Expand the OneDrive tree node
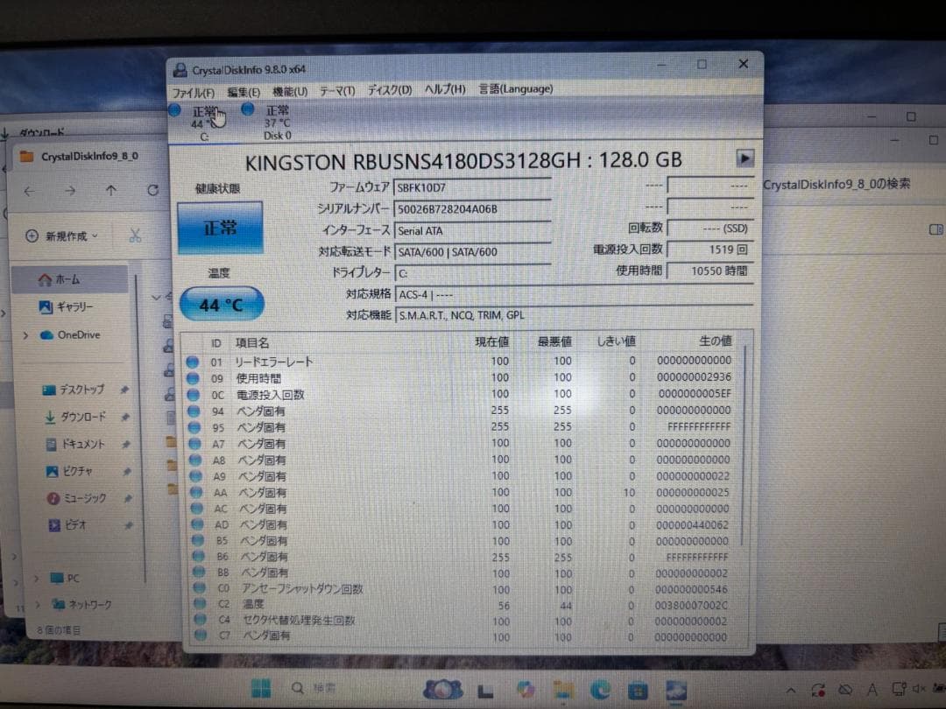Viewport: 946px width, 709px height. pos(25,335)
